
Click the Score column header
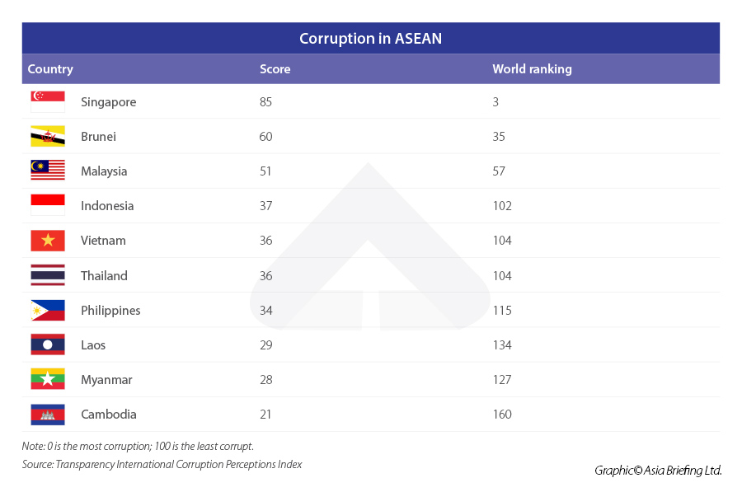click(275, 69)
